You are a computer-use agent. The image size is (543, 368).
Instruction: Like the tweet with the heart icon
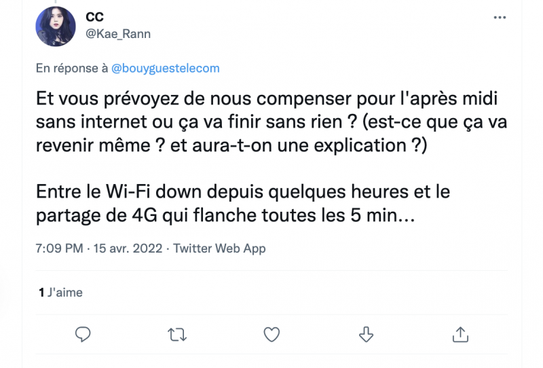(271, 333)
